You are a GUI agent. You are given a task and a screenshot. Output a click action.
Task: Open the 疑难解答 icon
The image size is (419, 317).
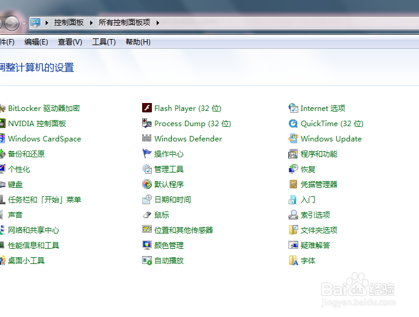tap(293, 245)
